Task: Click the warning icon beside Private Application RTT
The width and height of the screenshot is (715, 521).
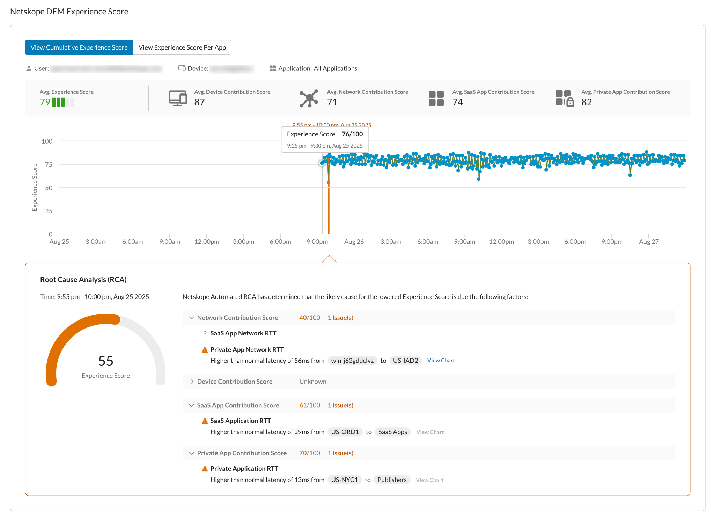Action: tap(205, 469)
